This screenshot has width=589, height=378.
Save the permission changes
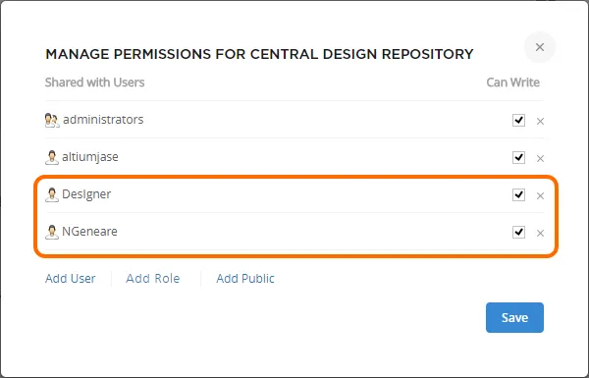tap(514, 317)
